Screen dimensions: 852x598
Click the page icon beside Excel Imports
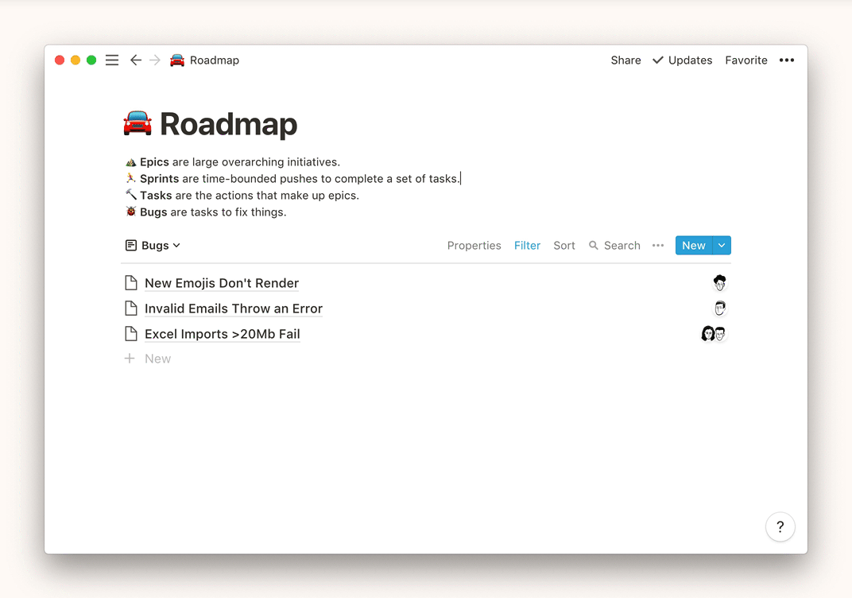131,334
